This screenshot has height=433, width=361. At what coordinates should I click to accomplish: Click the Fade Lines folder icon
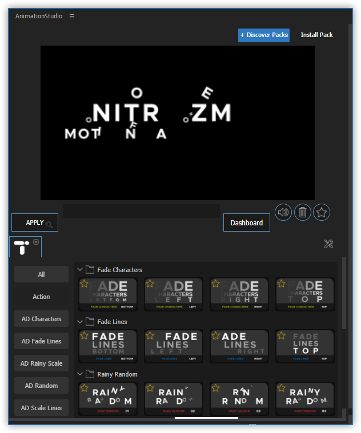(90, 321)
